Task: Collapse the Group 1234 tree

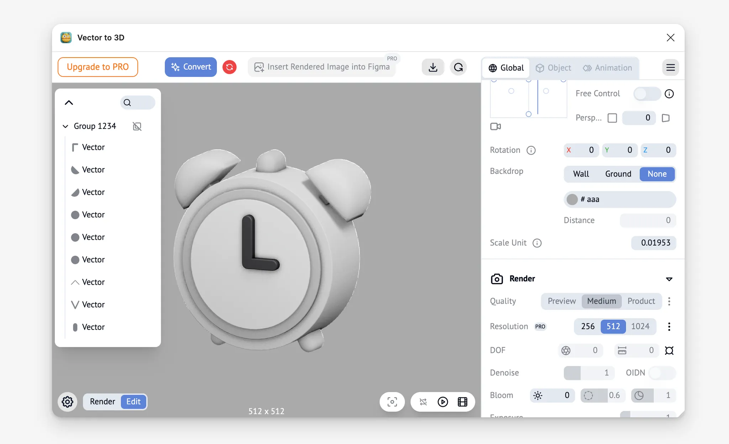Action: coord(65,126)
